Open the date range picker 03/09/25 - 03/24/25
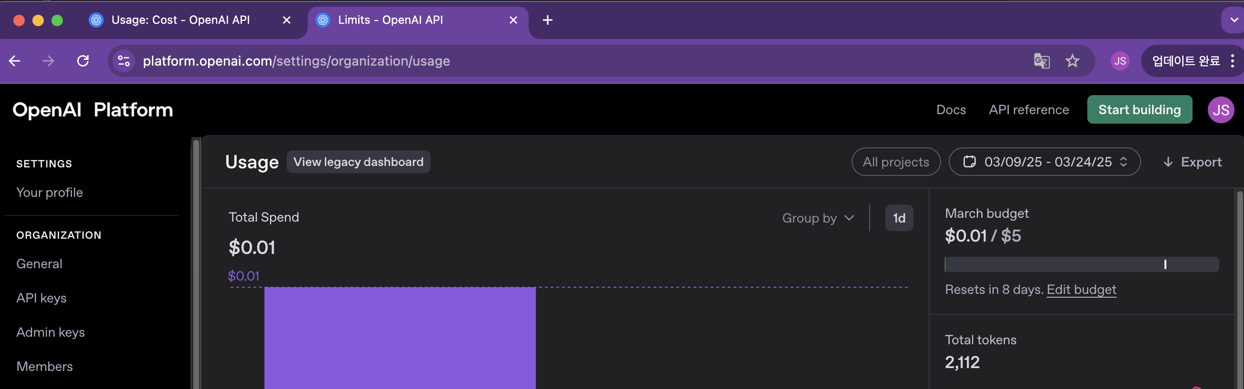The width and height of the screenshot is (1244, 389). click(x=1044, y=162)
